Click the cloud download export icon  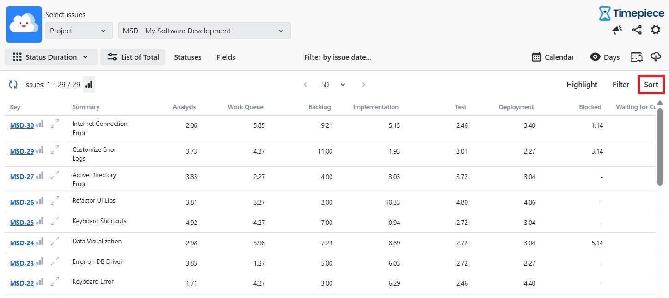tap(656, 57)
